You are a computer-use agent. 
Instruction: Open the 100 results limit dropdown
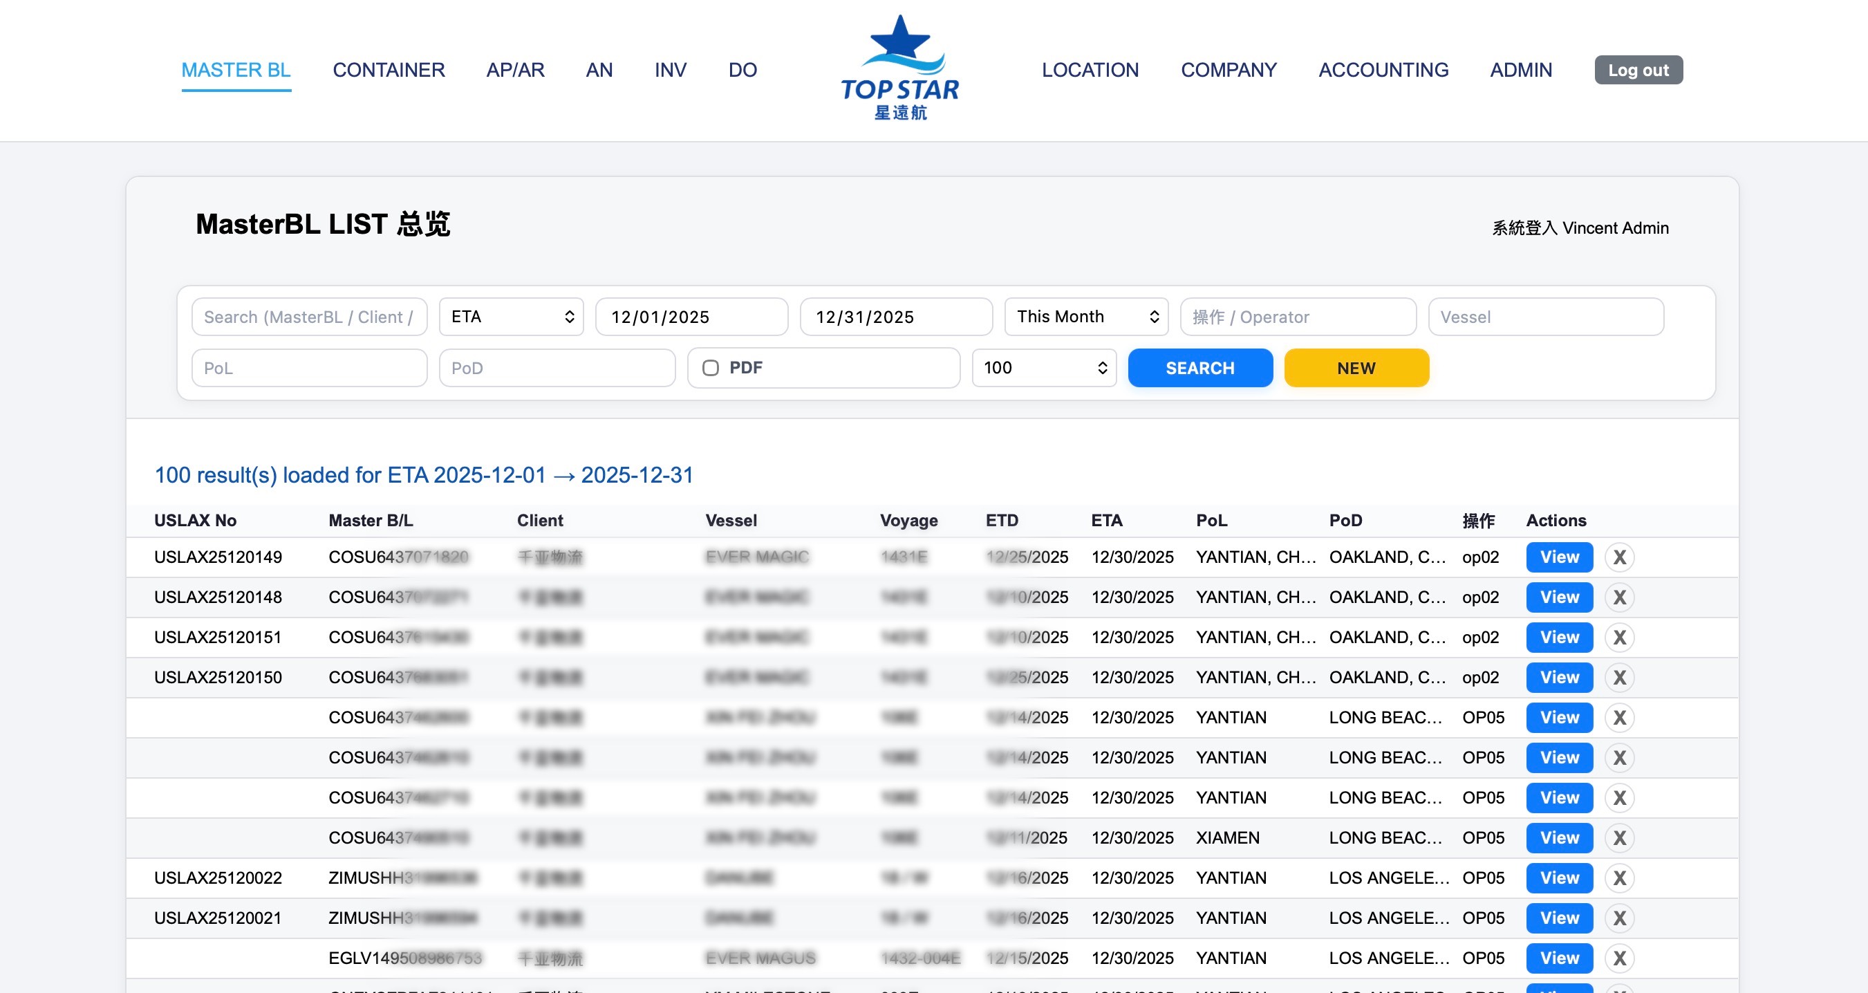pyautogui.click(x=1043, y=368)
